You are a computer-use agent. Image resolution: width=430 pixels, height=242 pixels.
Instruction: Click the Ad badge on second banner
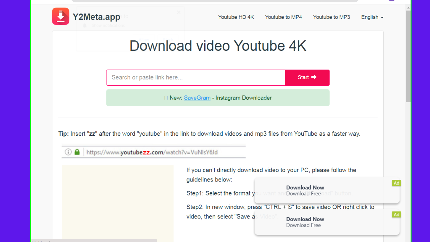click(396, 215)
